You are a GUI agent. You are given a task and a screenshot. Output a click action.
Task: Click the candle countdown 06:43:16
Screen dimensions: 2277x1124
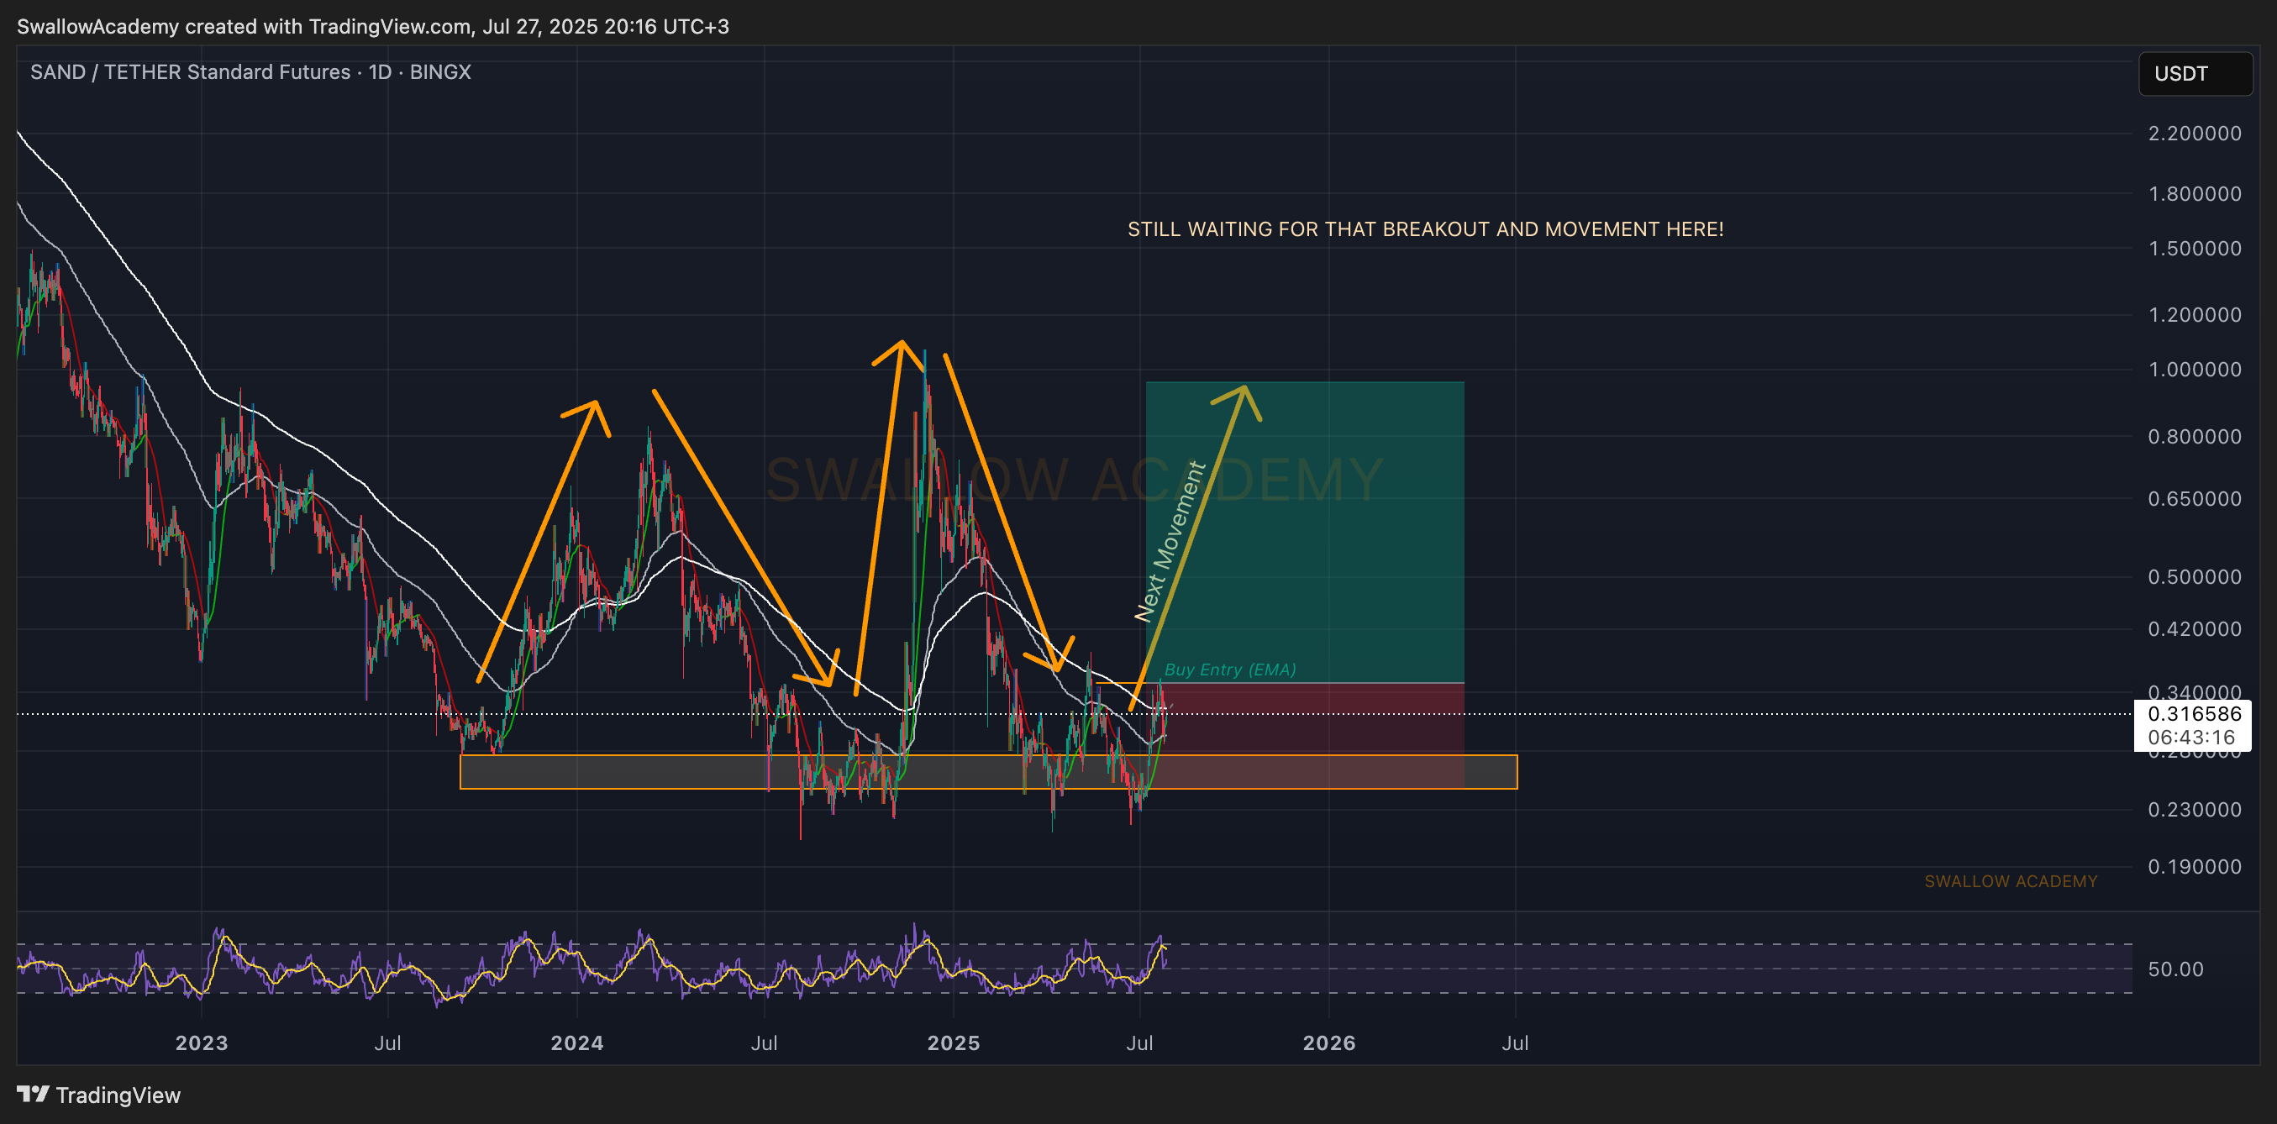point(2191,737)
